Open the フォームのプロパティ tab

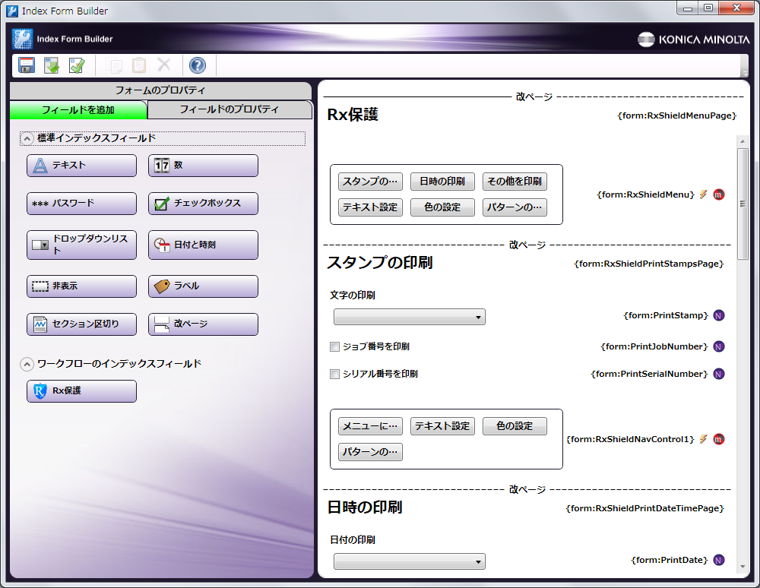[160, 90]
